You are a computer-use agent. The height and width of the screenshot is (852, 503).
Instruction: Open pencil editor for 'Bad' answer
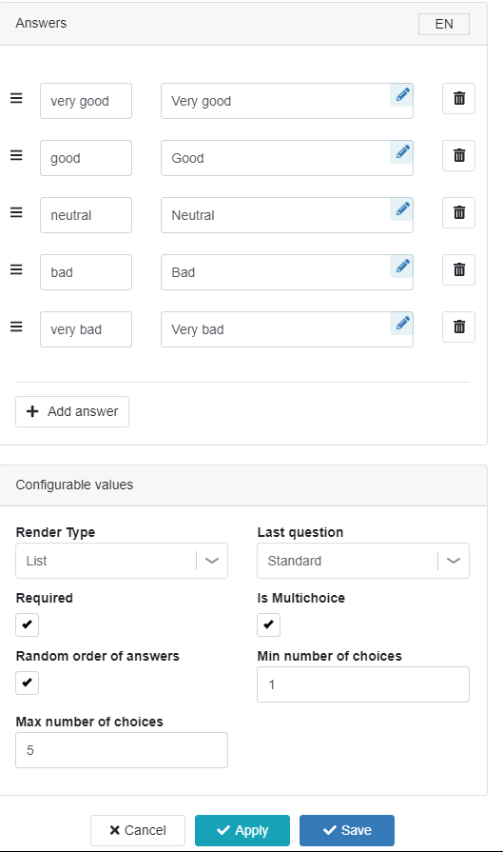click(x=402, y=267)
